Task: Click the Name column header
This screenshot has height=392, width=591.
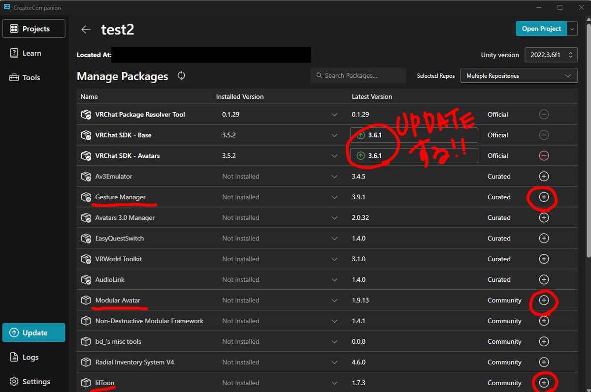Action: [89, 96]
